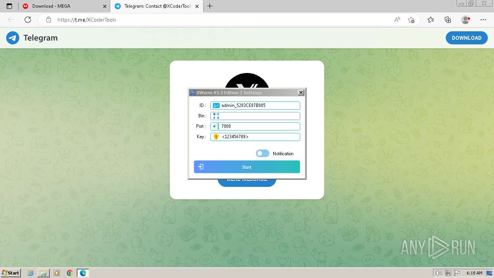This screenshot has height=278, width=494.
Task: Click the XCoderTools profile avatar
Action: (247, 81)
